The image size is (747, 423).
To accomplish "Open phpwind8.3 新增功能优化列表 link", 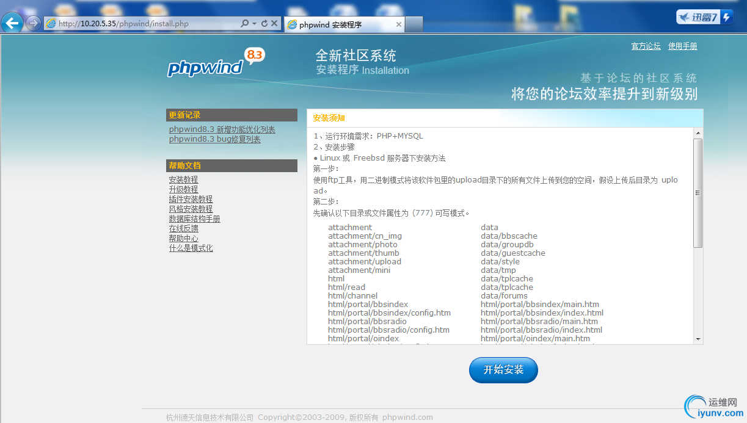I will coord(222,129).
